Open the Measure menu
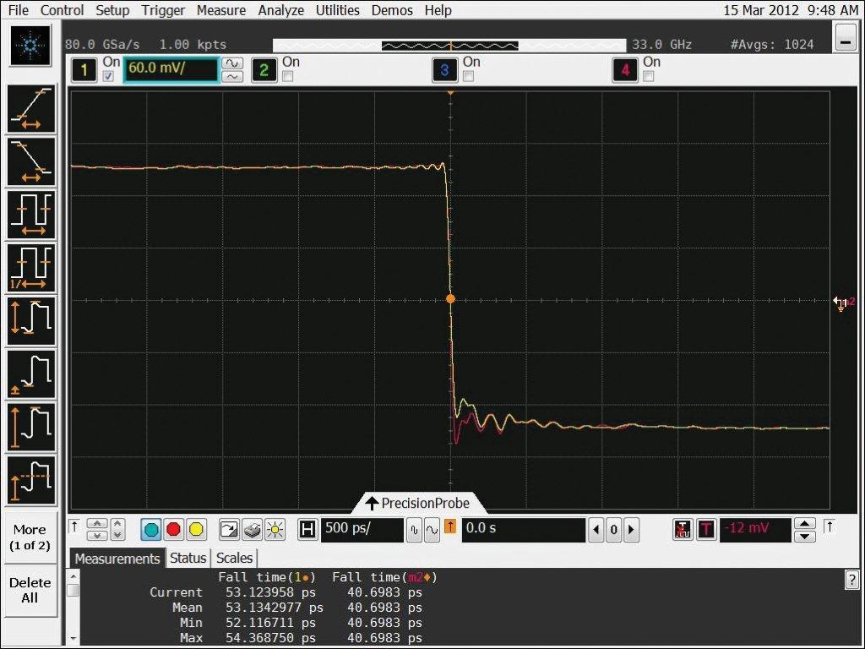Screen dimensions: 865x649 click(x=221, y=10)
